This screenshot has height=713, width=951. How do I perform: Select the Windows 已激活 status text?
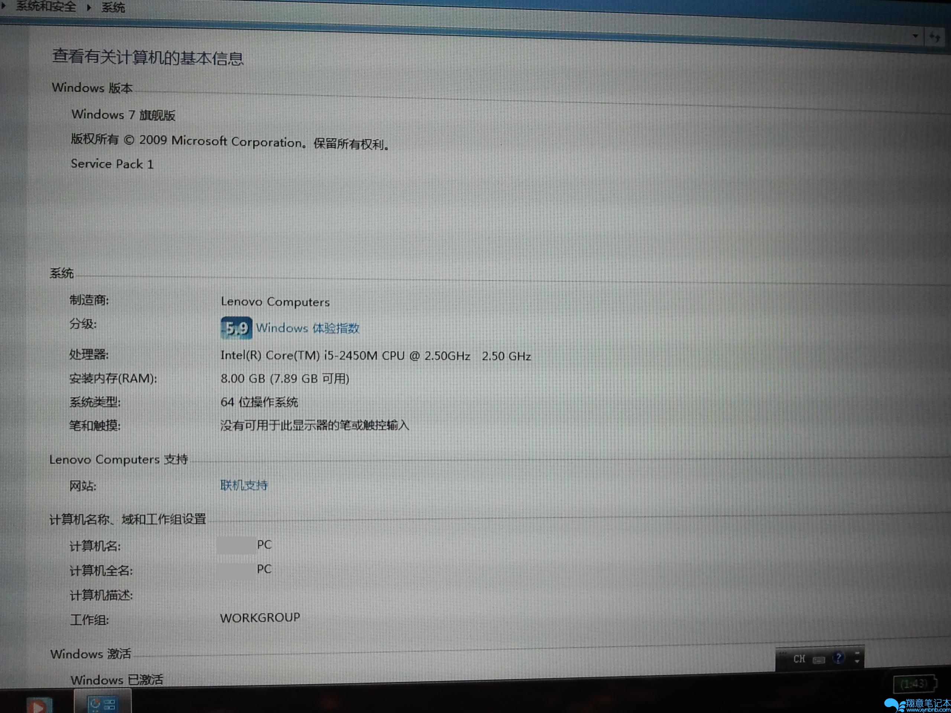(x=117, y=680)
